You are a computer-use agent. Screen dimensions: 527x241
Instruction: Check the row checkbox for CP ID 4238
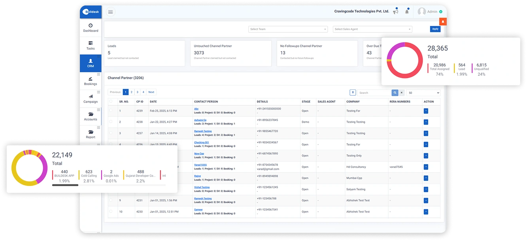[x=111, y=121]
